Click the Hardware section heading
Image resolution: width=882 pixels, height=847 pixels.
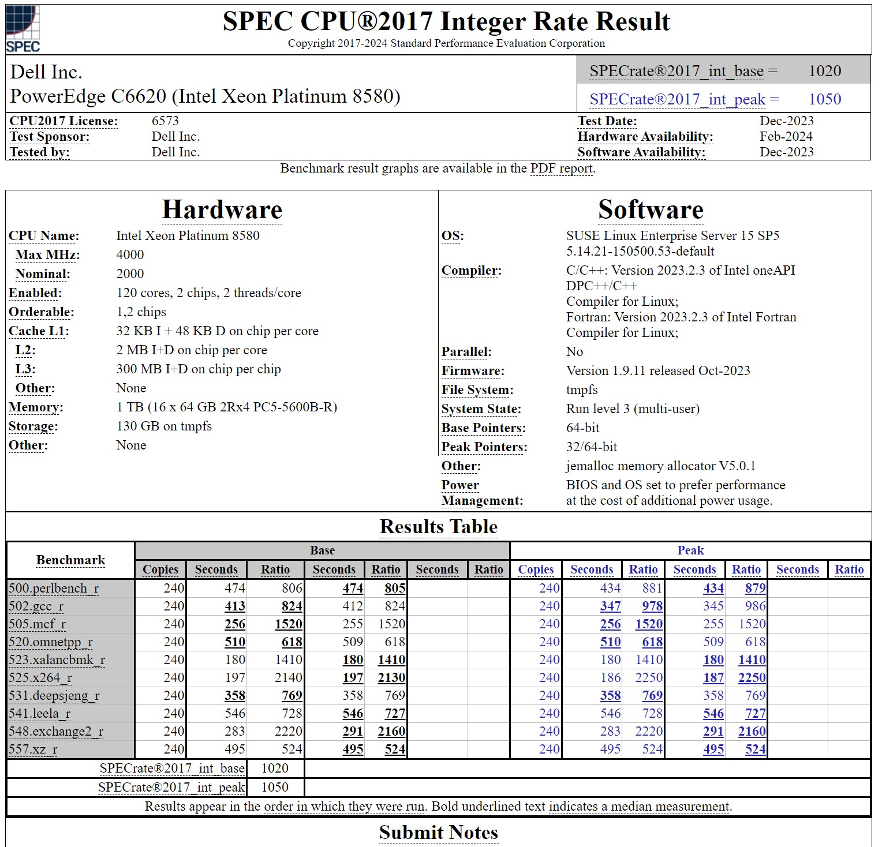pyautogui.click(x=222, y=209)
